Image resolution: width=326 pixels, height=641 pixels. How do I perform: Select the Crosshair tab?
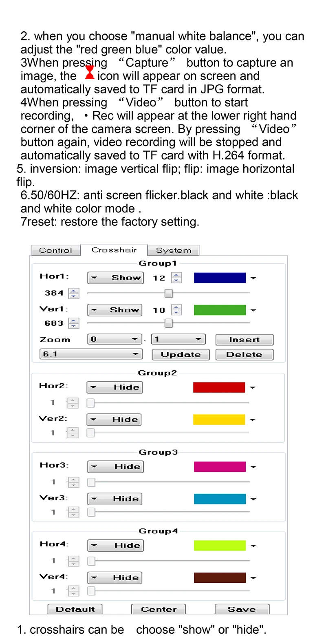(x=114, y=250)
